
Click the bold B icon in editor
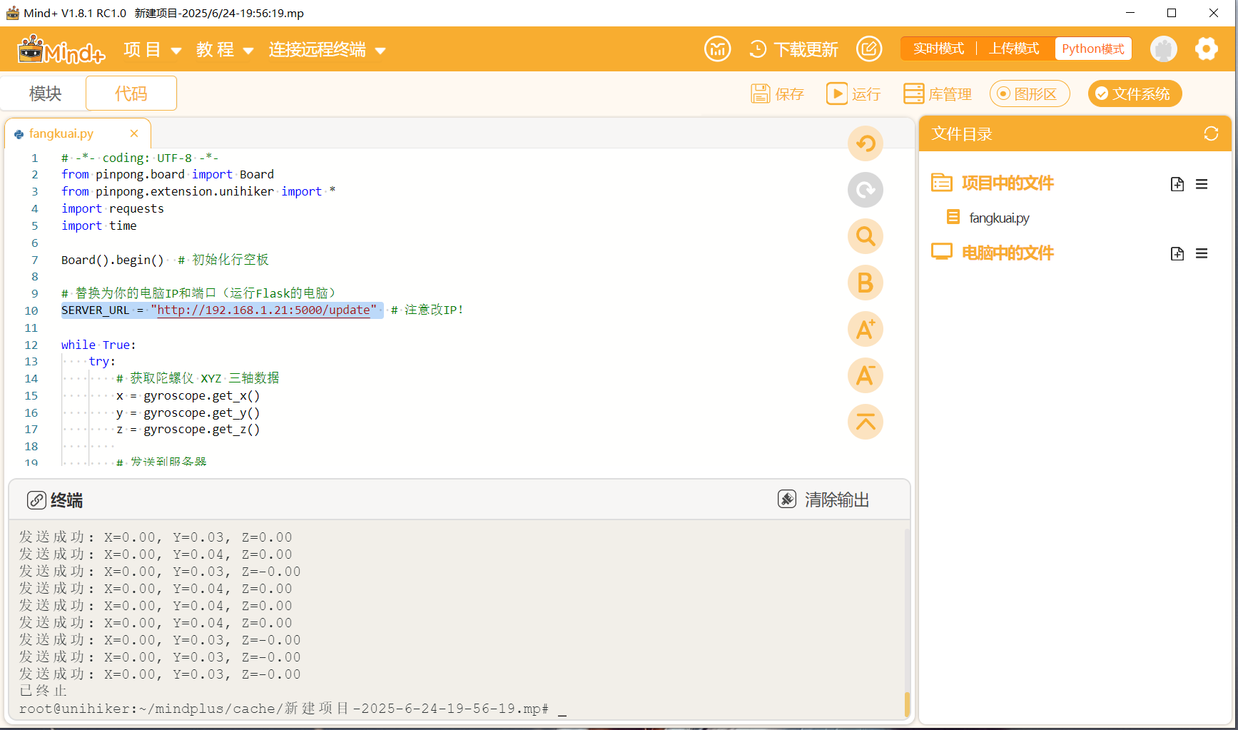[866, 283]
